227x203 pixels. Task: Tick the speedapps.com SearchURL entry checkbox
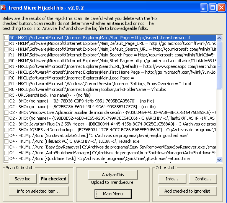point(6,66)
